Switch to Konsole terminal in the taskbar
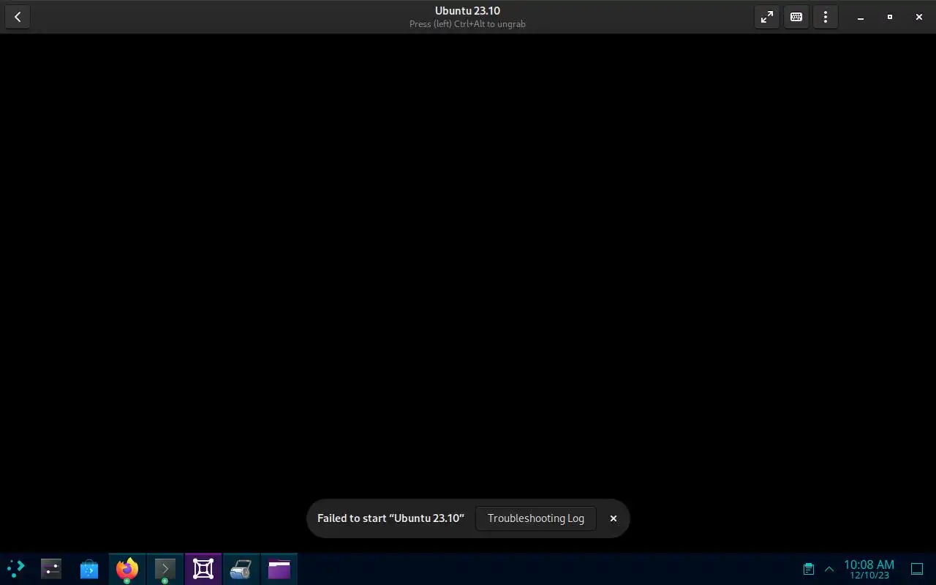Screen dimensions: 936x585 tap(165, 569)
